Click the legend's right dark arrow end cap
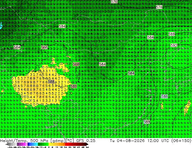Screen dimensions: 192x148 click(x=87, y=144)
